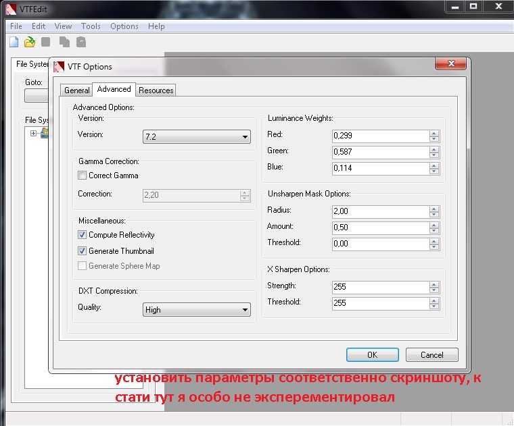Increase the Red weight with spinner
The width and height of the screenshot is (514, 426).
[x=434, y=133]
